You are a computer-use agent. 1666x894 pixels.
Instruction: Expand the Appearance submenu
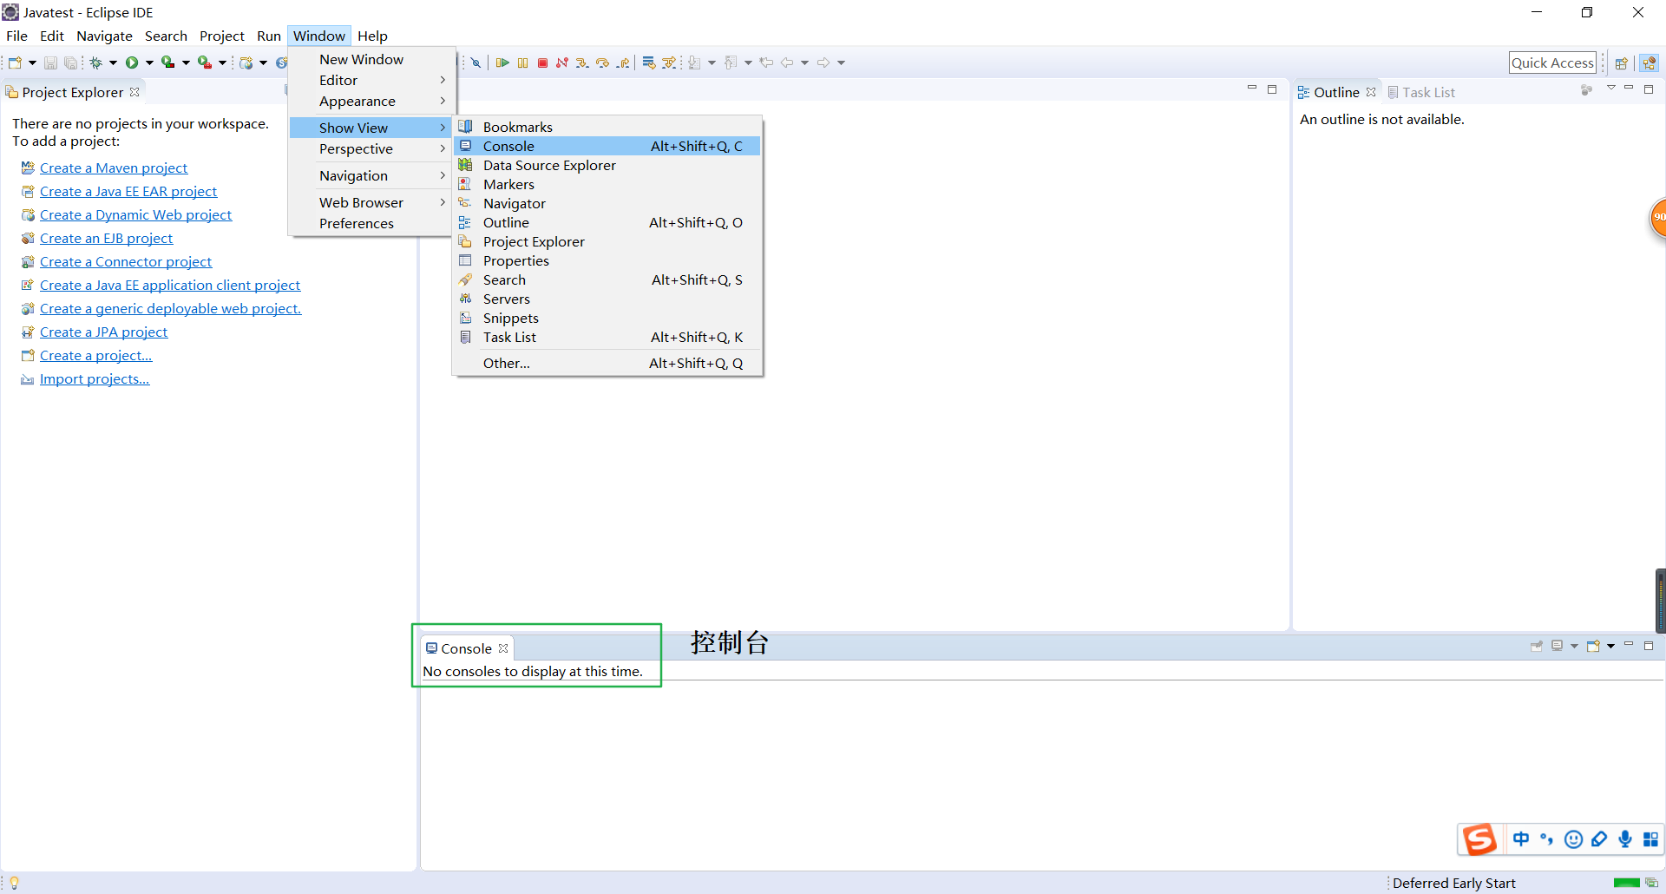point(371,101)
